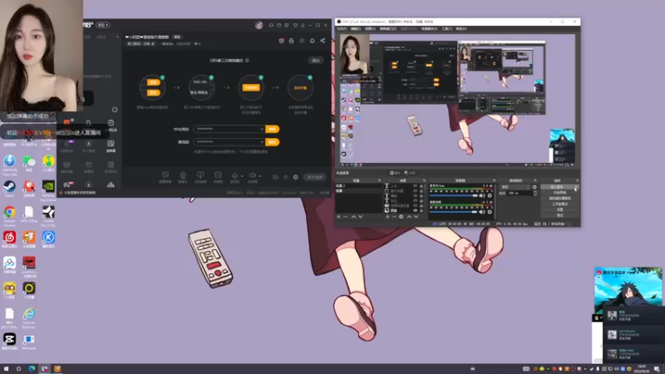The width and height of the screenshot is (665, 374).
Task: Move source up in OBS Sources panel
Action: [409, 217]
